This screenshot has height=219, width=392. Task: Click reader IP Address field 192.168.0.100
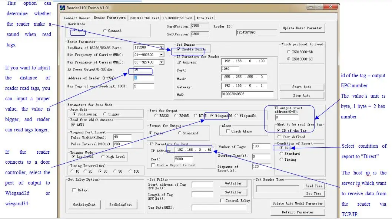[x=244, y=61]
